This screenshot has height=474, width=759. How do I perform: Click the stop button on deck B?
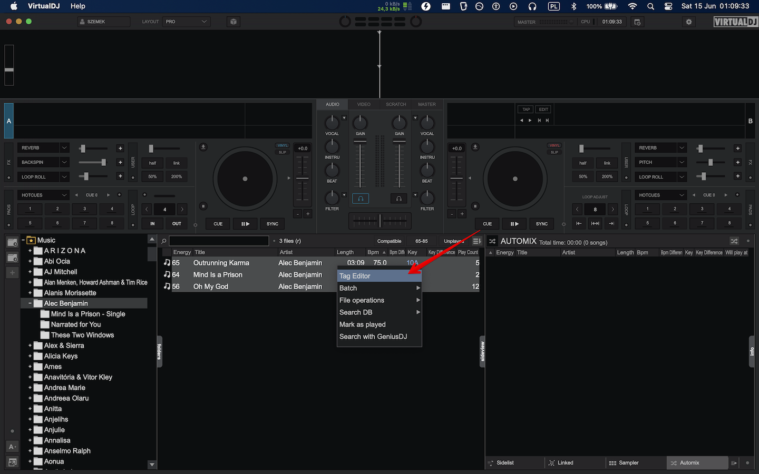click(475, 206)
